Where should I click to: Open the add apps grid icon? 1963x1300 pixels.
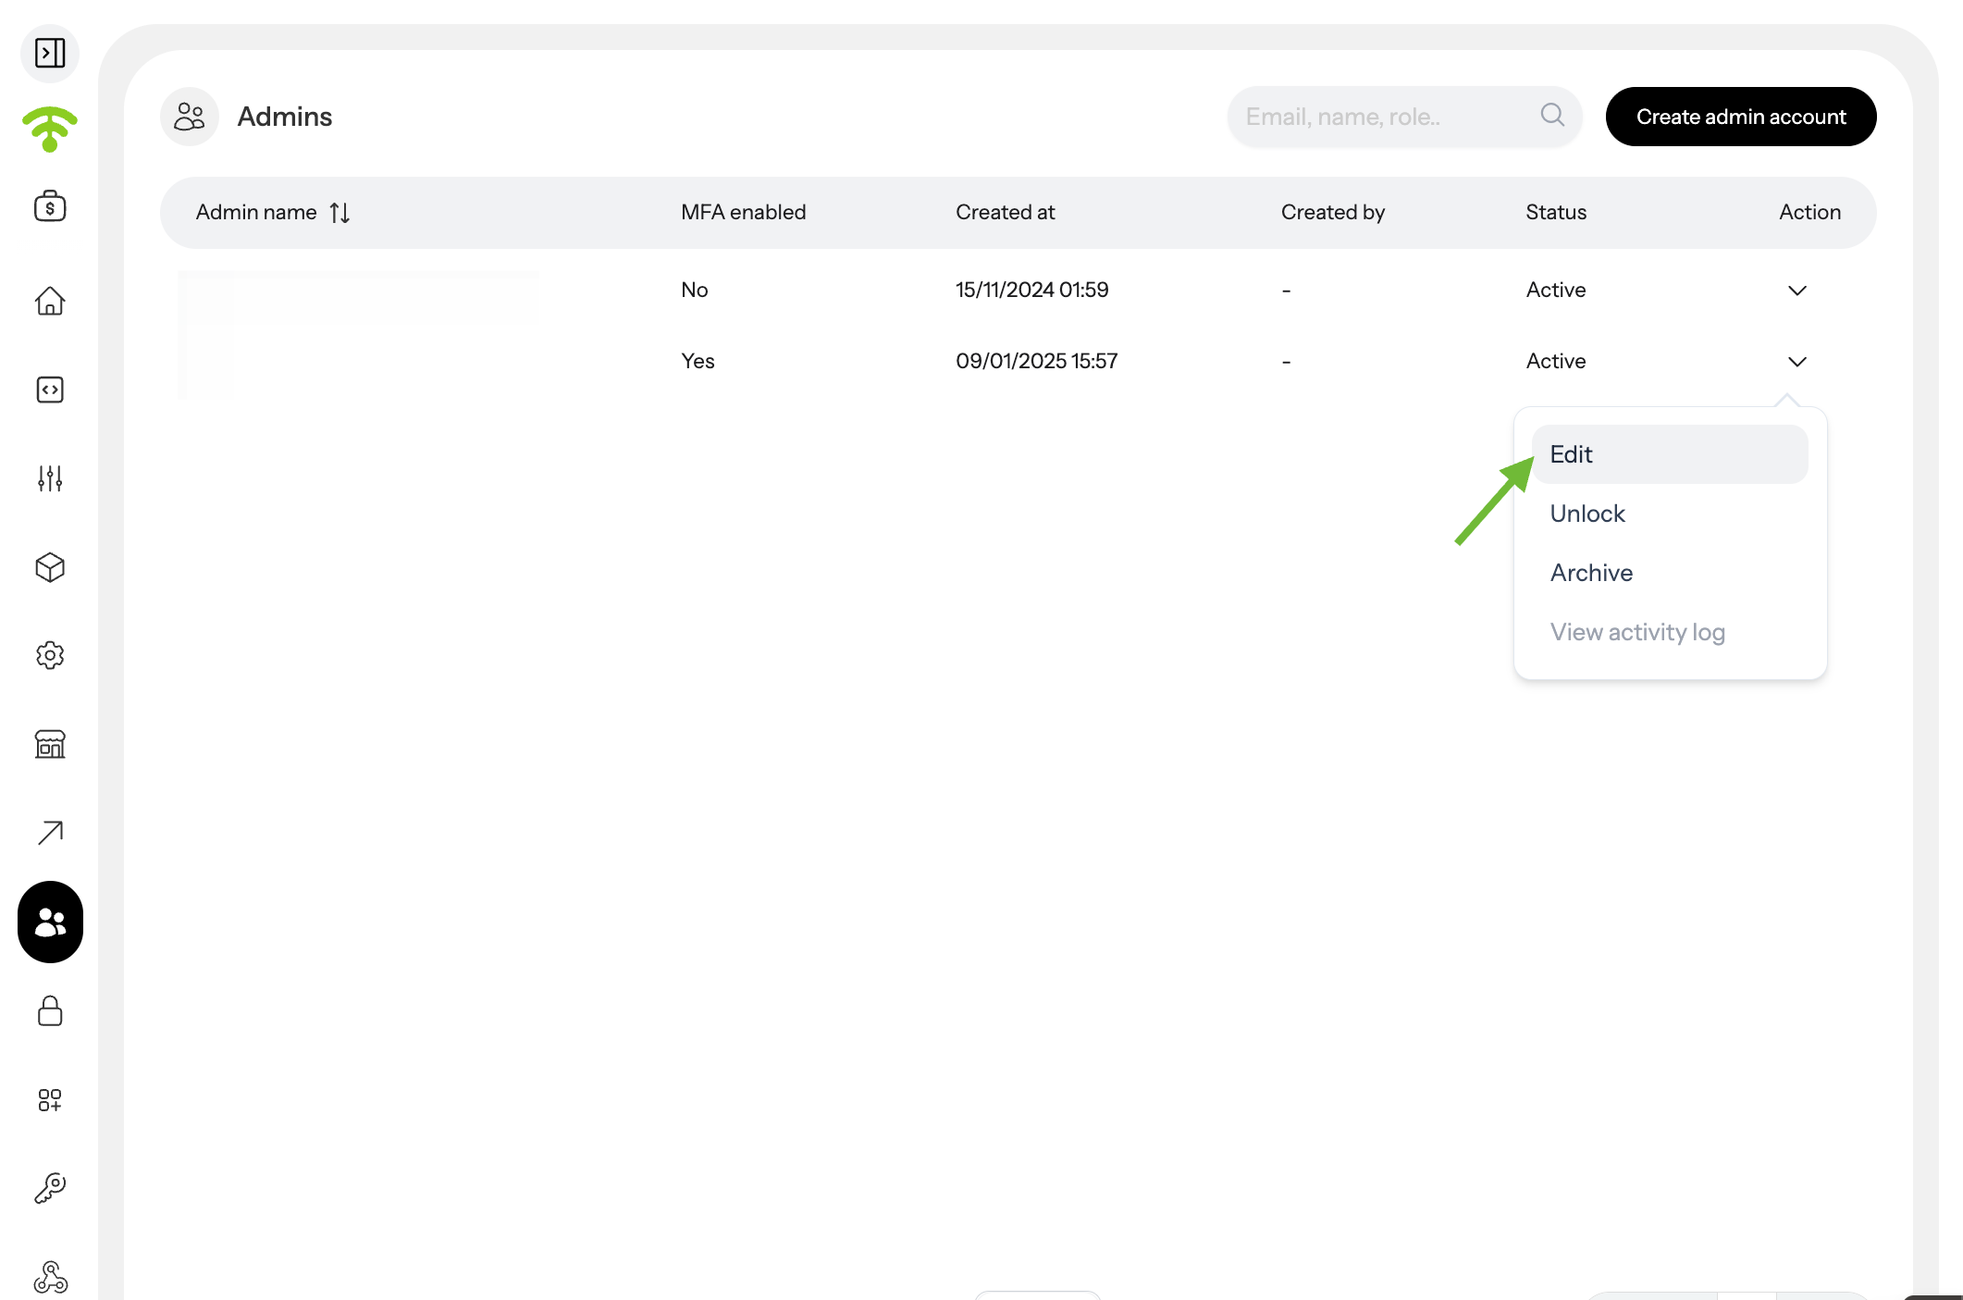tap(50, 1099)
